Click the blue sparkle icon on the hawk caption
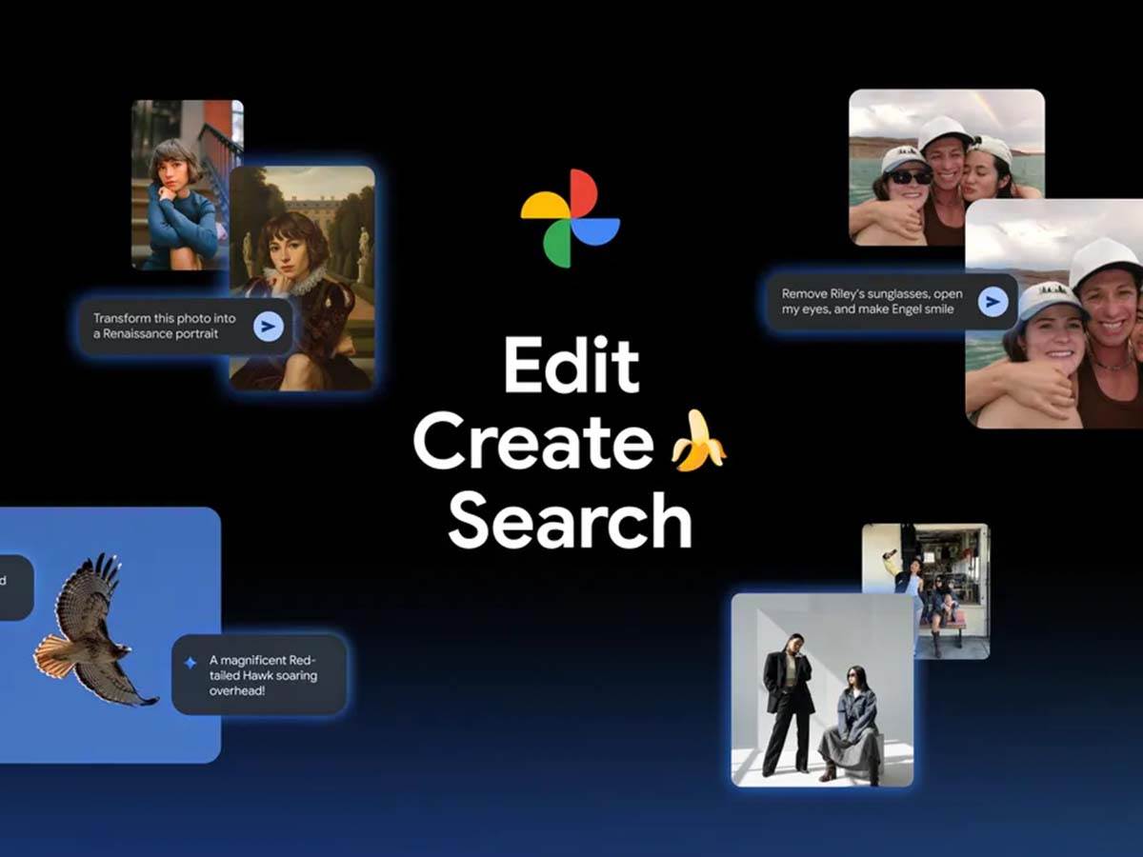 [190, 659]
